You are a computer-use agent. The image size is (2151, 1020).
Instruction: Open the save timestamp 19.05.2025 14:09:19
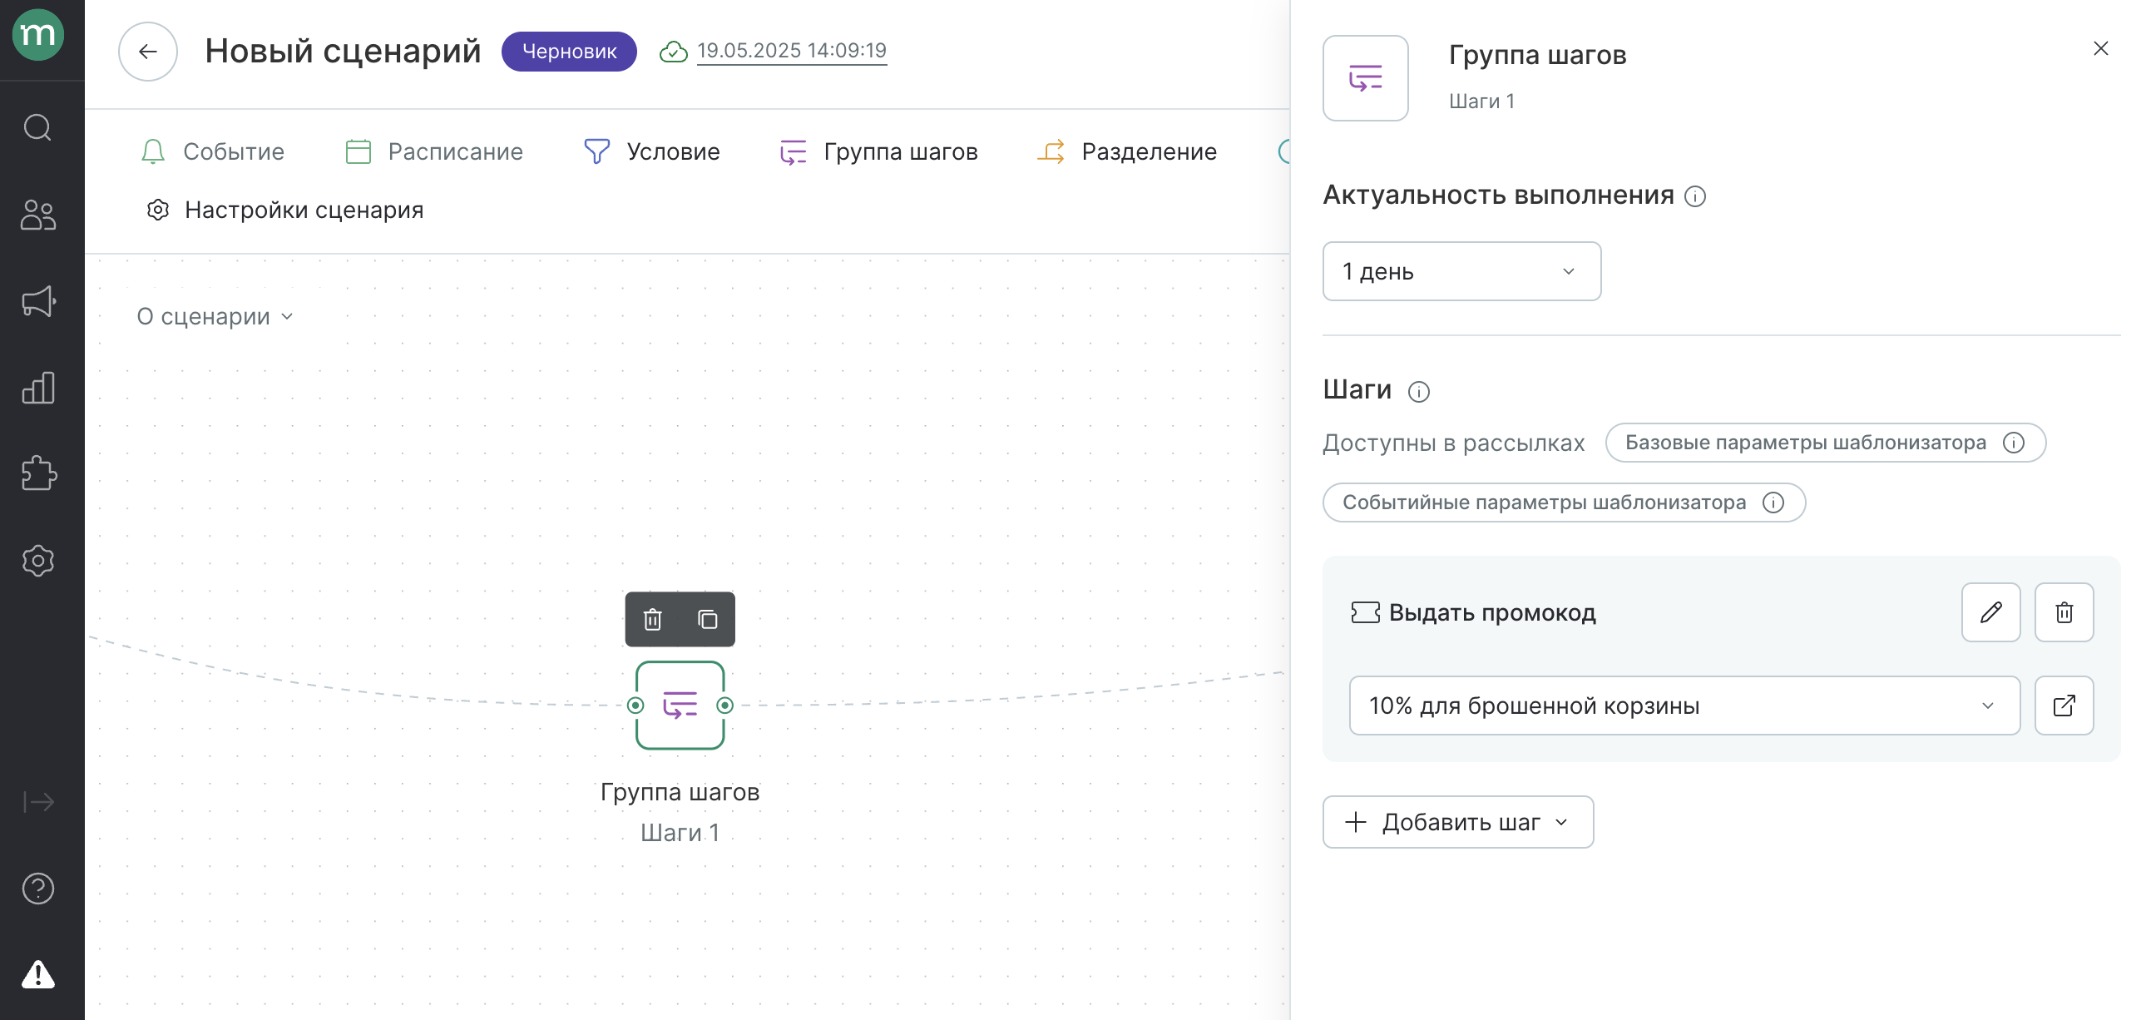click(792, 51)
